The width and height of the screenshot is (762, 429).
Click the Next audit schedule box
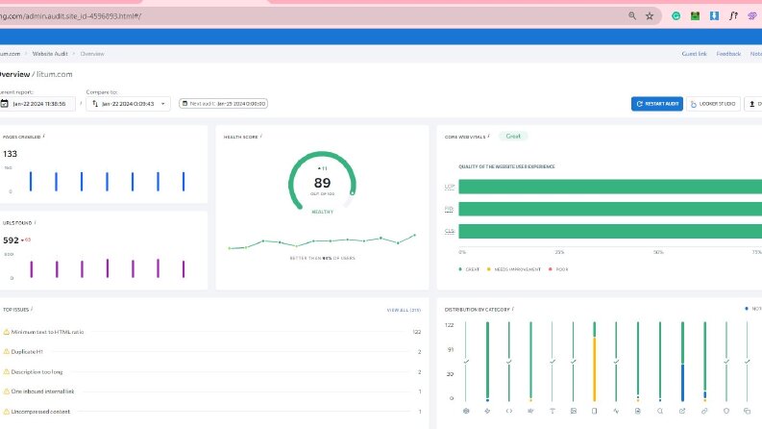(224, 104)
